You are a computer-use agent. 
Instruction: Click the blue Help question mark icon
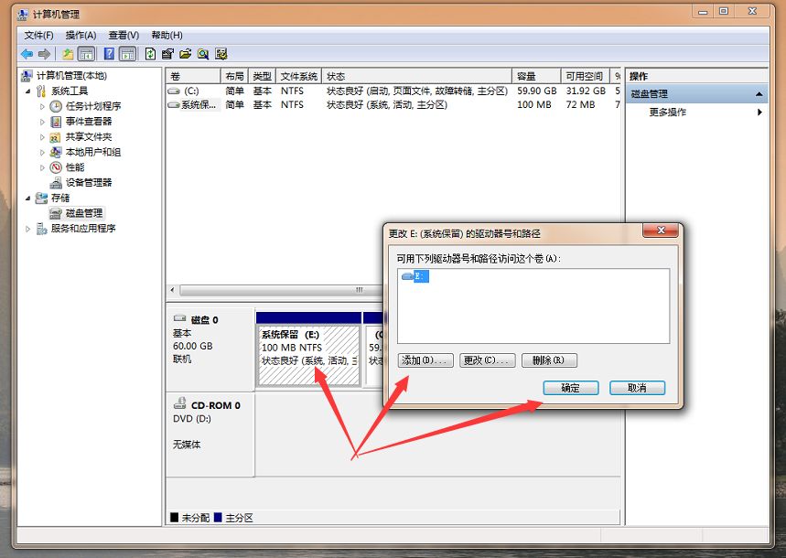[x=110, y=54]
